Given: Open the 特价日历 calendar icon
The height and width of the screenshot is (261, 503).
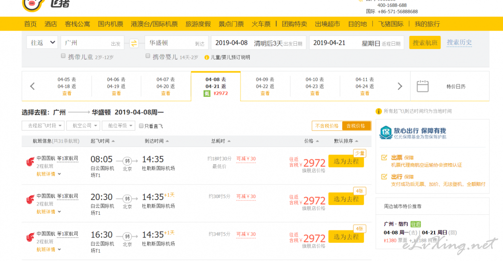Looking at the screenshot, I should pyautogui.click(x=422, y=86).
